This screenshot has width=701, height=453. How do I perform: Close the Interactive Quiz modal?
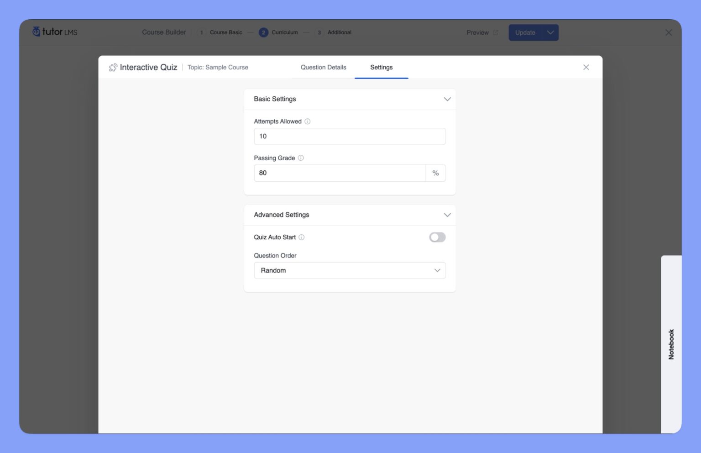pos(586,67)
